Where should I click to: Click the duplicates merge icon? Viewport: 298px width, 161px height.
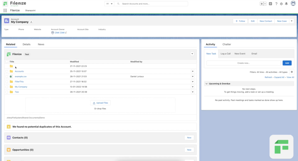pos(8,127)
